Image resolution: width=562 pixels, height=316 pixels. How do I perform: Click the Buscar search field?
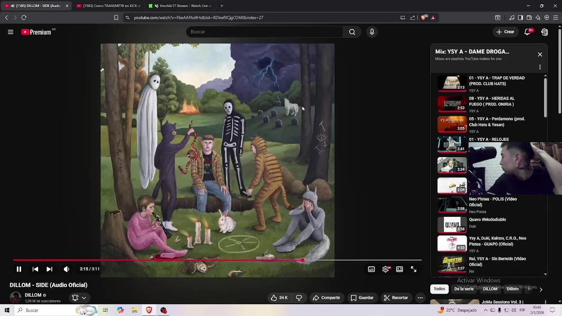coord(265,32)
